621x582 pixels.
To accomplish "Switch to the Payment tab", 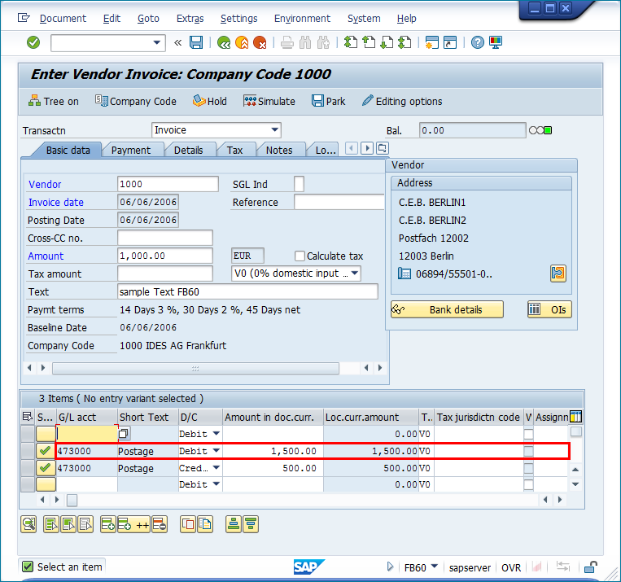I will [x=131, y=150].
